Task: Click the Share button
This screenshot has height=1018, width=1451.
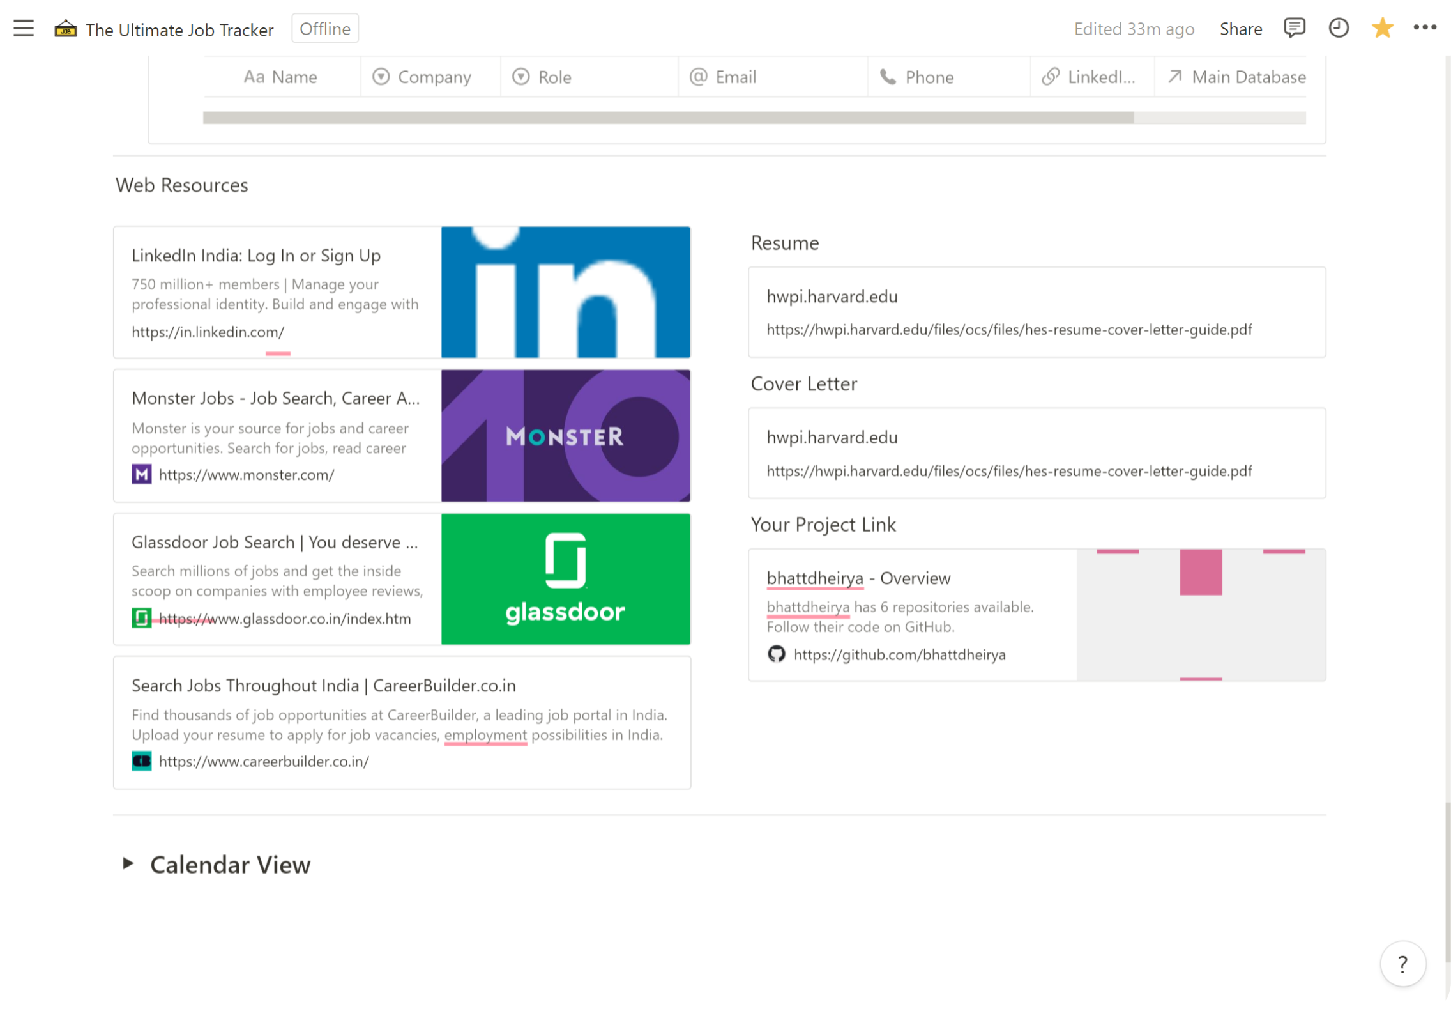Action: coord(1240,29)
